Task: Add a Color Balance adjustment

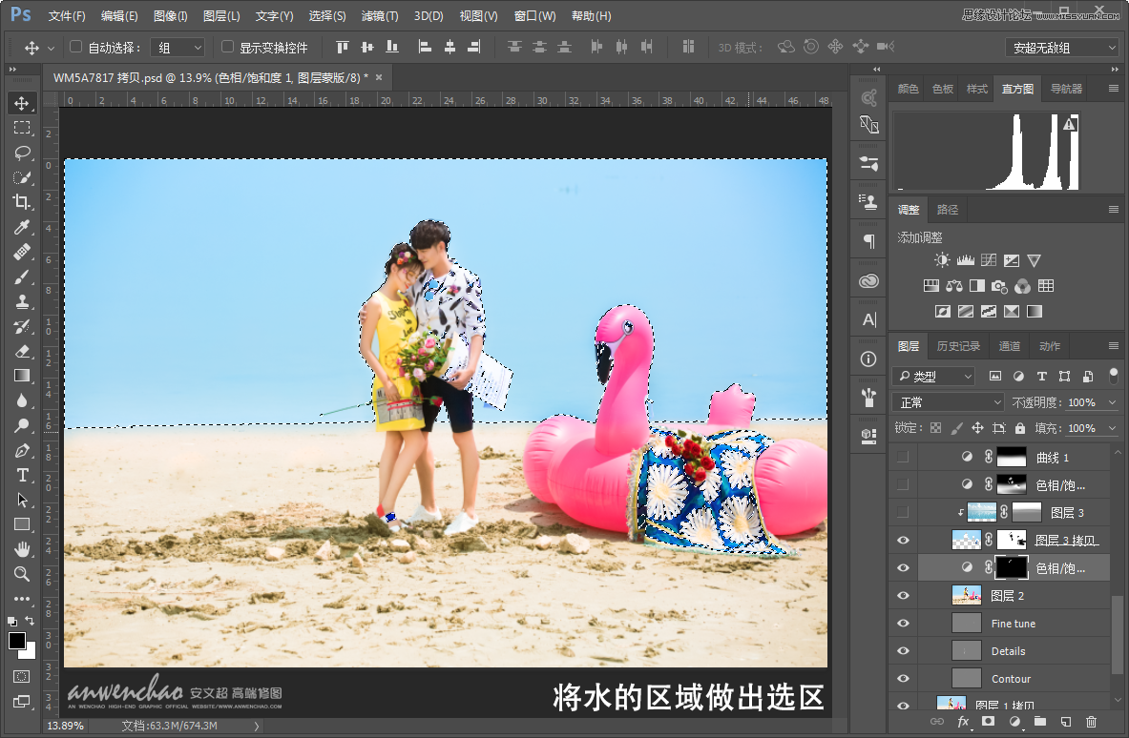Action: coord(954,286)
